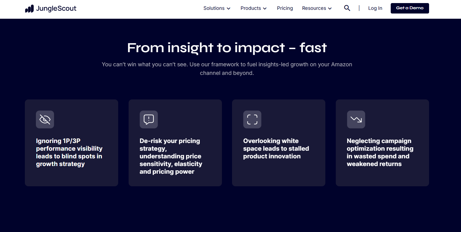461x232 pixels.
Task: Click the white space frame corners icon
Action: tap(252, 119)
